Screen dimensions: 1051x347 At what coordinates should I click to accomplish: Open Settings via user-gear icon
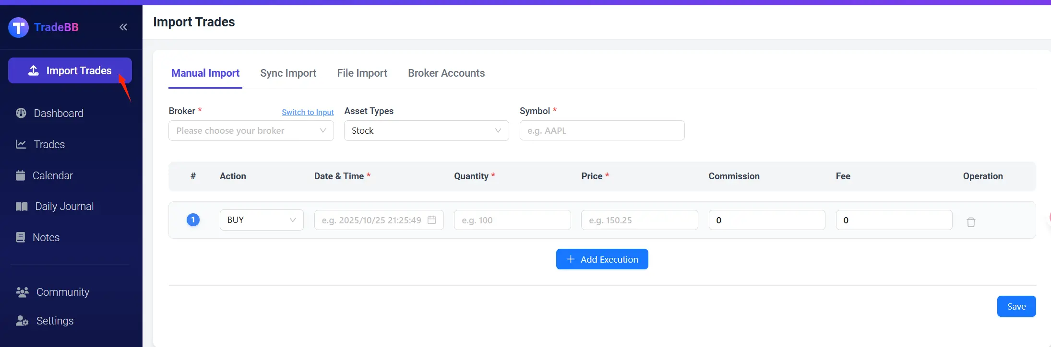tap(22, 321)
